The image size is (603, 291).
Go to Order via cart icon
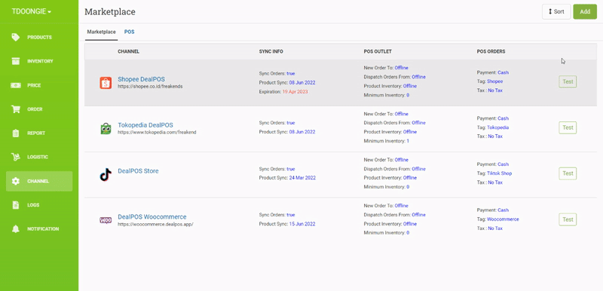click(15, 109)
